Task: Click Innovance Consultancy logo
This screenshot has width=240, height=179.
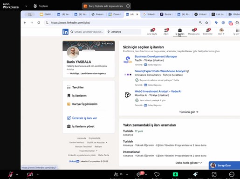Action: pyautogui.click(x=128, y=75)
